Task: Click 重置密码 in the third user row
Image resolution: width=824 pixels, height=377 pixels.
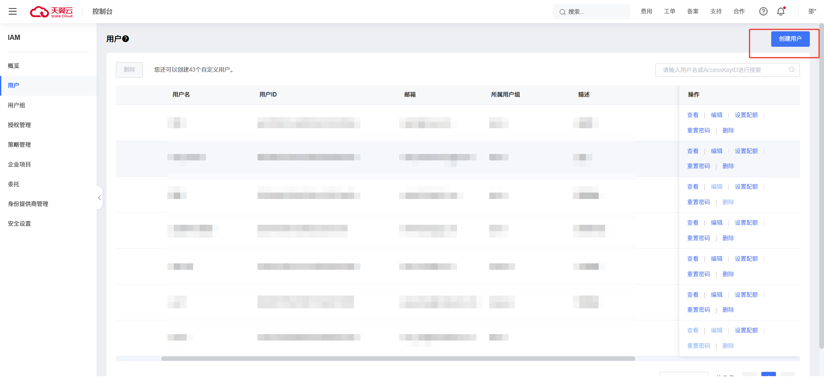Action: [699, 202]
